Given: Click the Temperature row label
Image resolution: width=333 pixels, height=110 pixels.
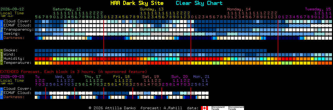Looking at the screenshot, I should pyautogui.click(x=17, y=63).
